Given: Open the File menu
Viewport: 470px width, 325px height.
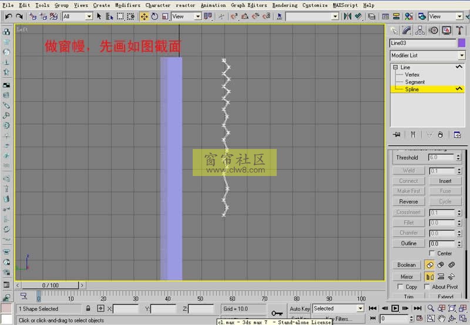Looking at the screenshot, I should (x=8, y=5).
